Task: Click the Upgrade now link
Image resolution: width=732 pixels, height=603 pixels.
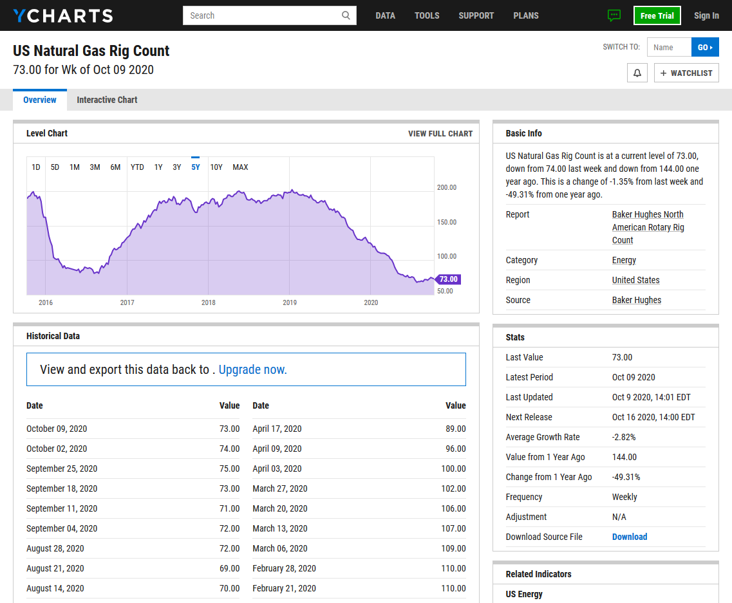Action: tap(252, 369)
